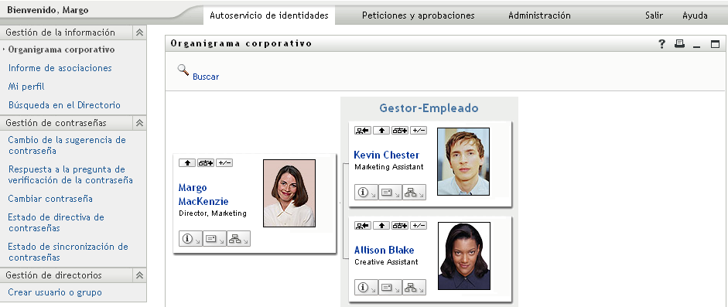Click the email icon on Allison Blake's card

click(x=390, y=287)
